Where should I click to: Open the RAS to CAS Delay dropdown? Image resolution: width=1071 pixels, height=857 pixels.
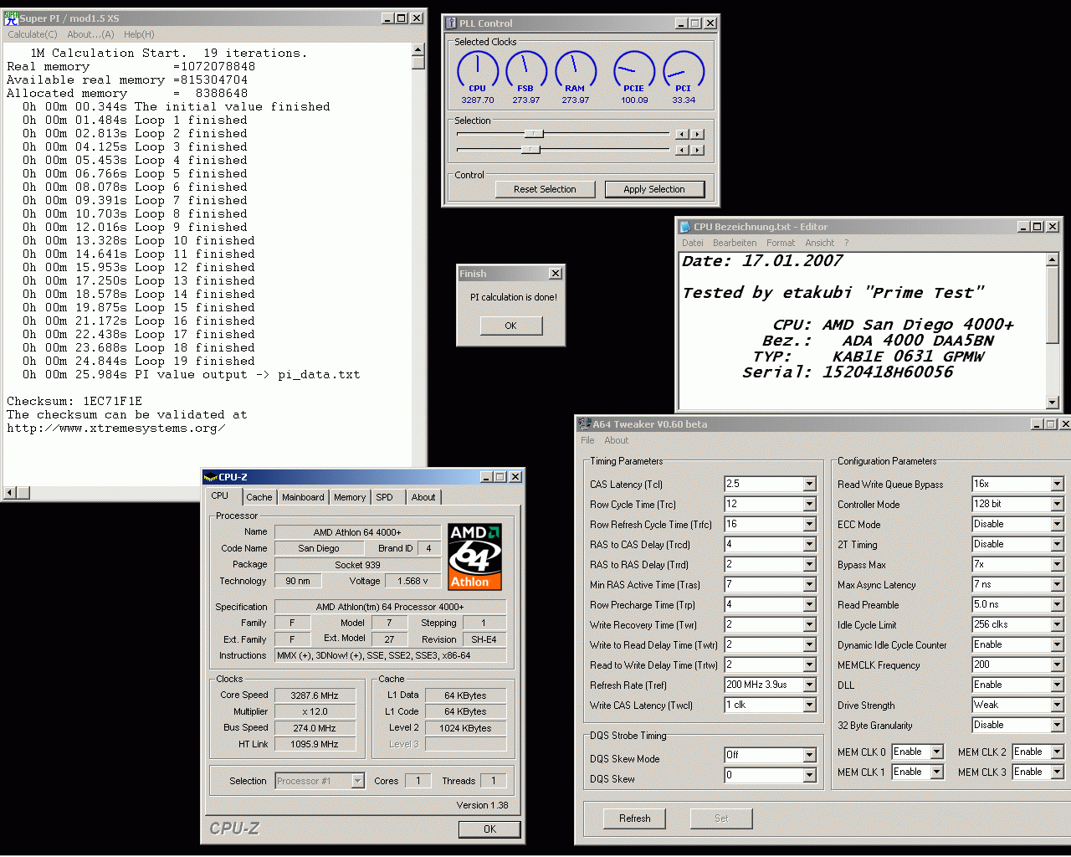809,544
